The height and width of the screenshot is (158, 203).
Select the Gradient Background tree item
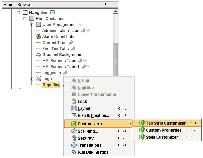coord(62,54)
